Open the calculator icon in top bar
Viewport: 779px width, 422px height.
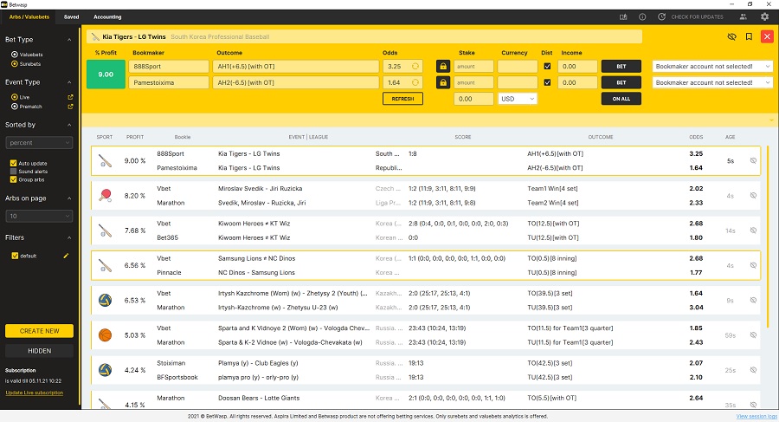coord(623,17)
